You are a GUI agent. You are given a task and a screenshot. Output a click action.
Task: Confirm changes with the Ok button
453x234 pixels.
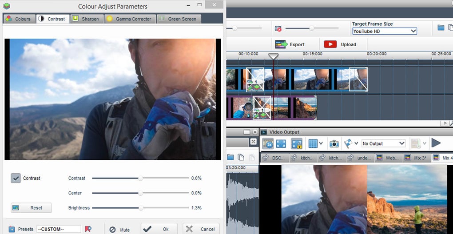point(159,229)
